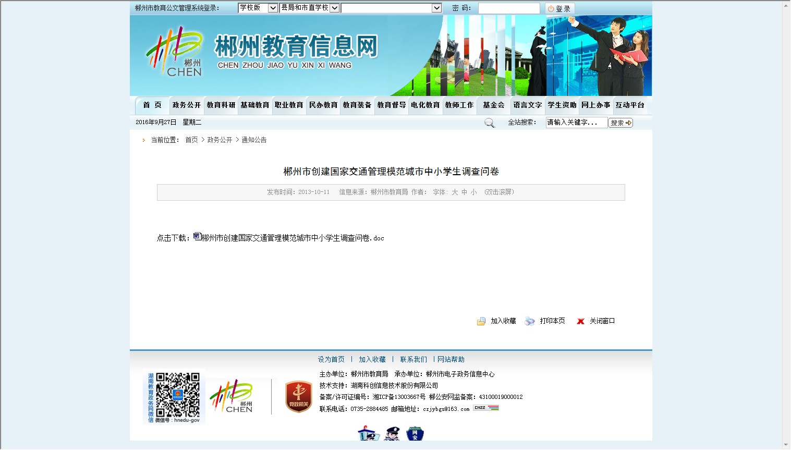Open the 民办教育 nav tab
This screenshot has height=450, width=791.
(x=323, y=105)
